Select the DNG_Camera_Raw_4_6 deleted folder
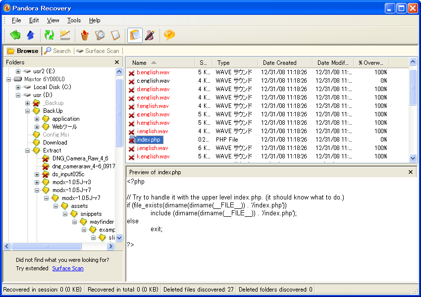Viewport: 421px width, 297px height. tap(80, 158)
